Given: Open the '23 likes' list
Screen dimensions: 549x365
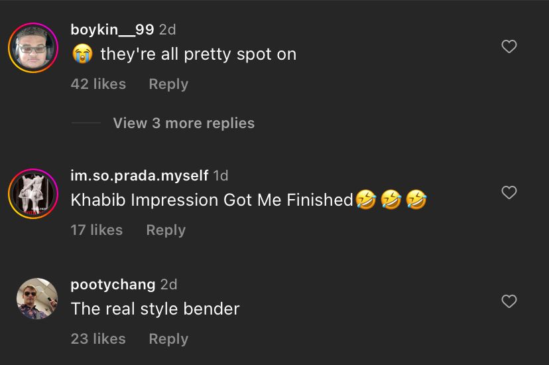Looking at the screenshot, I should pyautogui.click(x=98, y=339).
